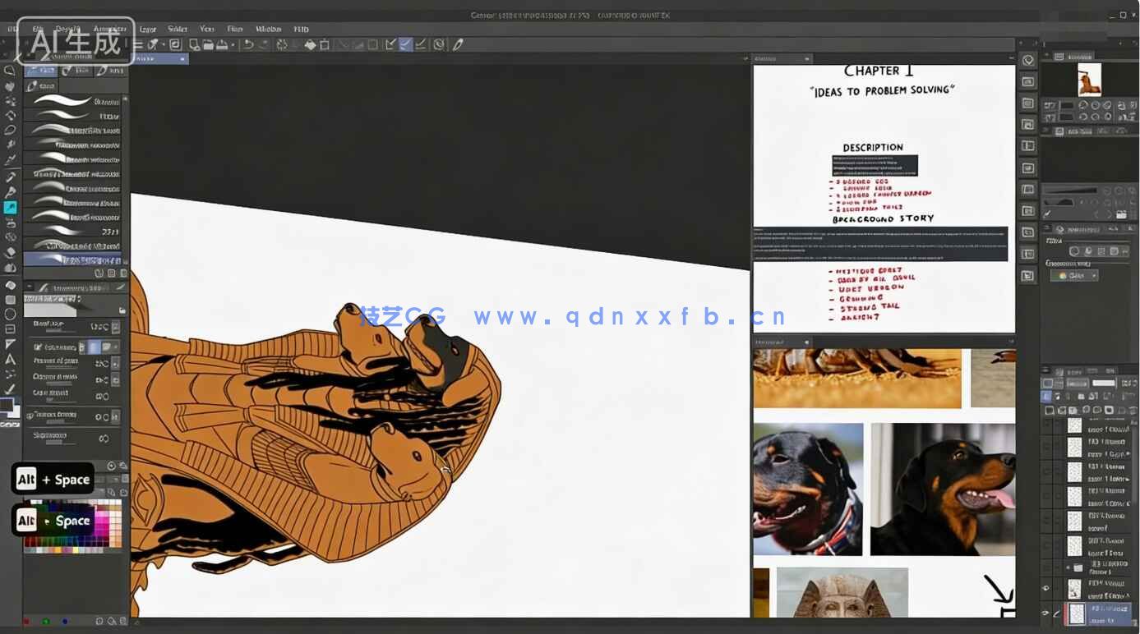Click the highlighted snap-to-ruler icon

pos(405,44)
